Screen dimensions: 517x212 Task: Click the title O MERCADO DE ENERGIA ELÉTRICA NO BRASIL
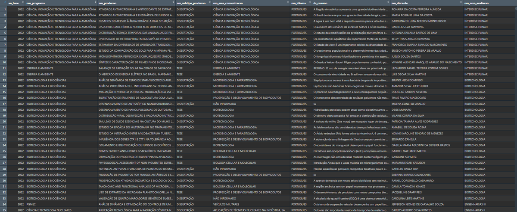[136, 74]
